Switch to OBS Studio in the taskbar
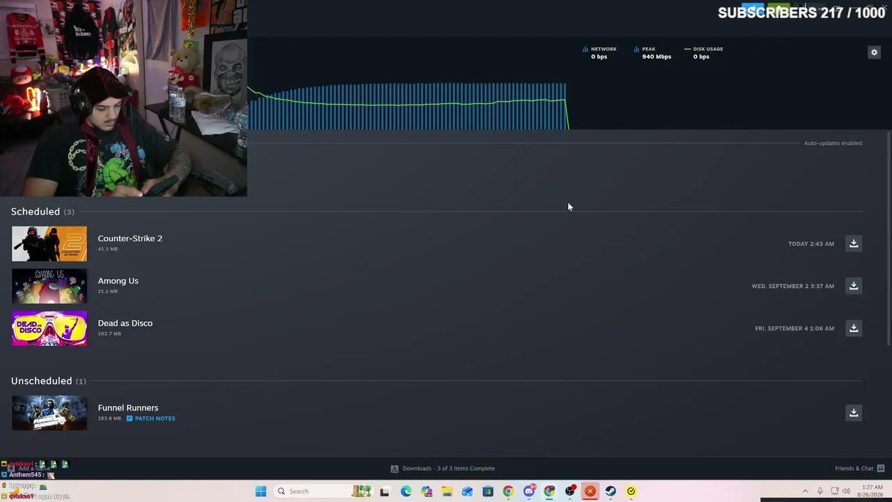892x502 pixels. click(x=570, y=492)
